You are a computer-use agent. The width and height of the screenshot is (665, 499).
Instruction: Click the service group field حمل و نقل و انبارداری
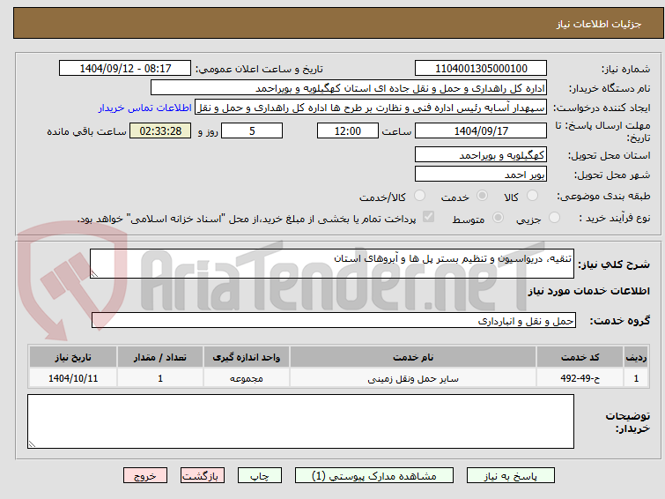tap(333, 321)
